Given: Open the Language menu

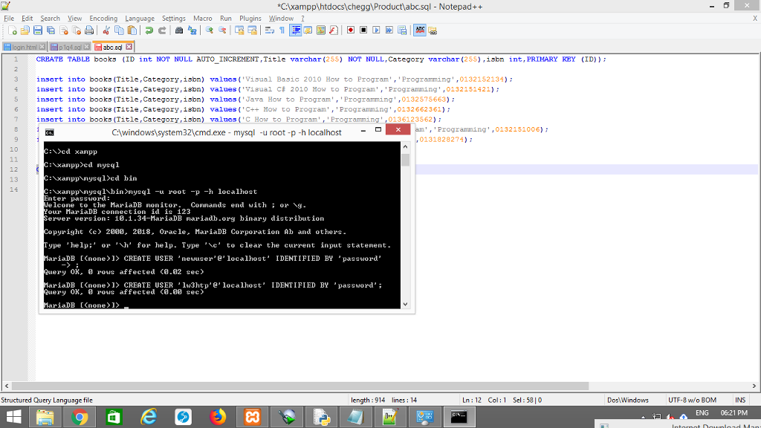Looking at the screenshot, I should coord(139,19).
